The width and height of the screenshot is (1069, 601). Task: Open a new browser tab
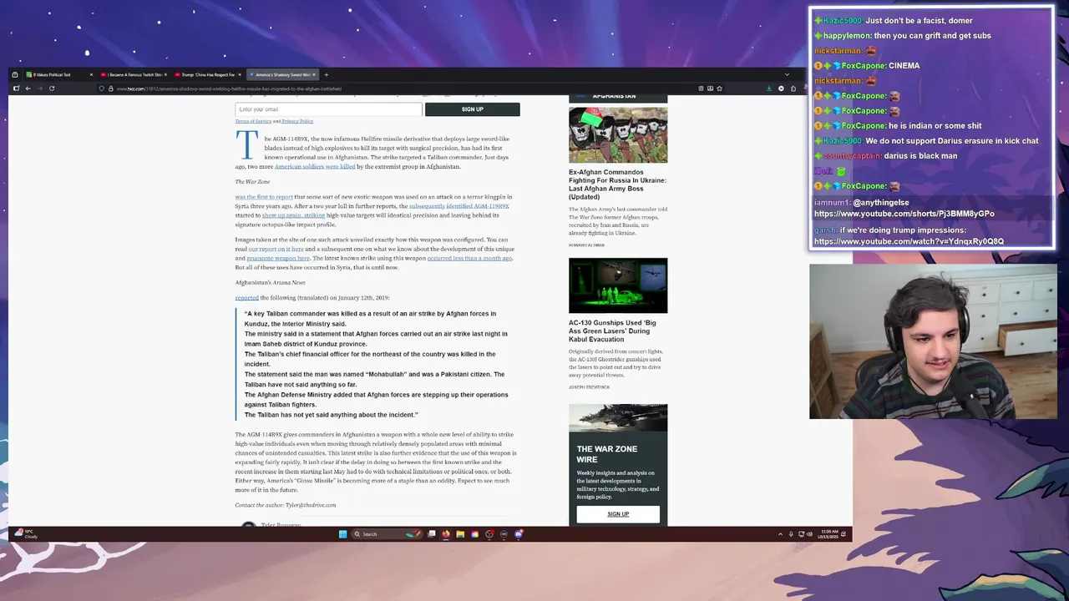click(x=326, y=74)
